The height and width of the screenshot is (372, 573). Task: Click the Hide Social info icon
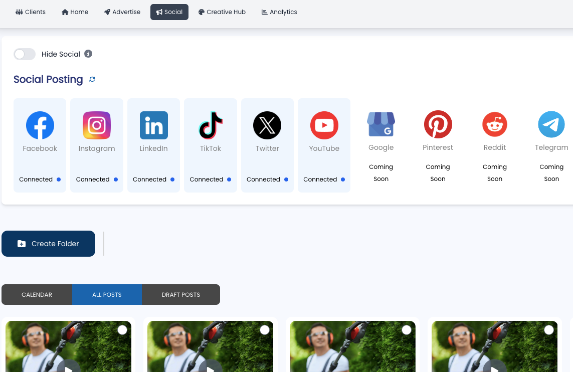pos(88,54)
